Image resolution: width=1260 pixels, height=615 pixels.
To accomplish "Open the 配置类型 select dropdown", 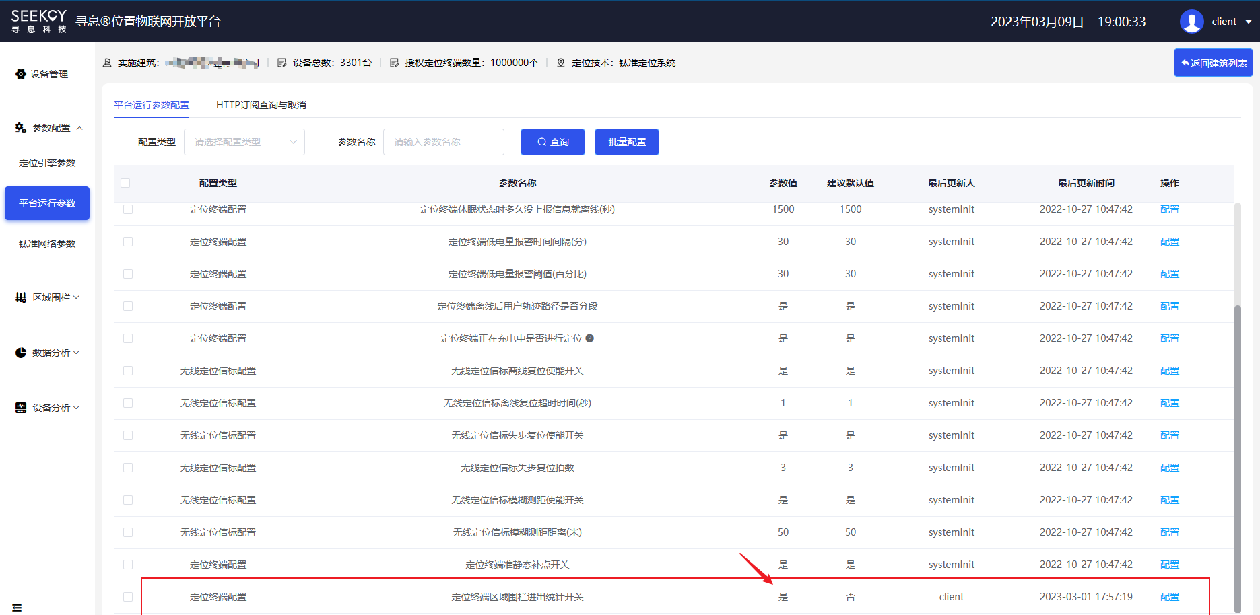I will coord(244,142).
